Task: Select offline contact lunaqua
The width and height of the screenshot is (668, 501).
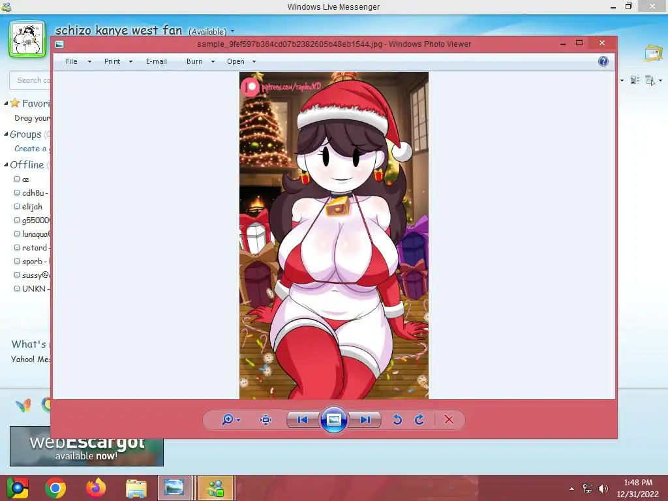Action: coord(32,234)
